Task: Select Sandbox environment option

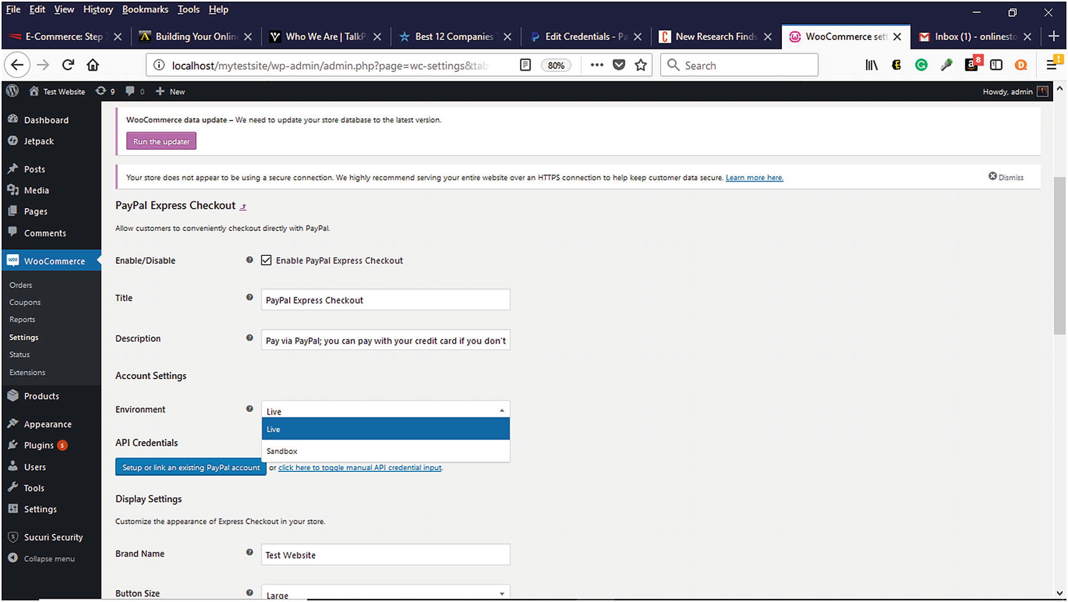Action: click(x=386, y=451)
